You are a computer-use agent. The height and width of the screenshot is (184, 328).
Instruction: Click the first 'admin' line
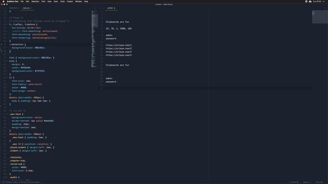pyautogui.click(x=109, y=35)
